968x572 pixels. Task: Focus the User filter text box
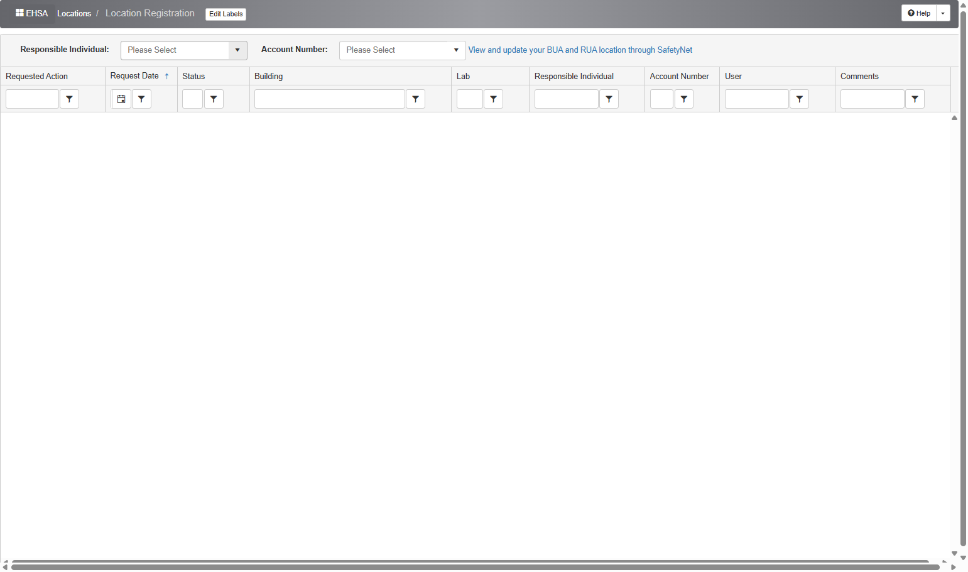pos(757,99)
